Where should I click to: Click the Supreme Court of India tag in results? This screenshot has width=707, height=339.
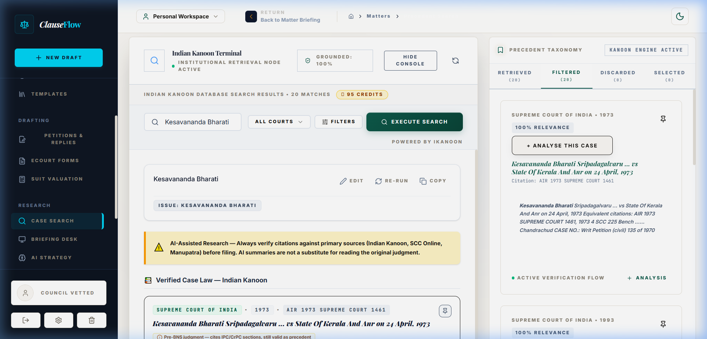click(x=197, y=310)
